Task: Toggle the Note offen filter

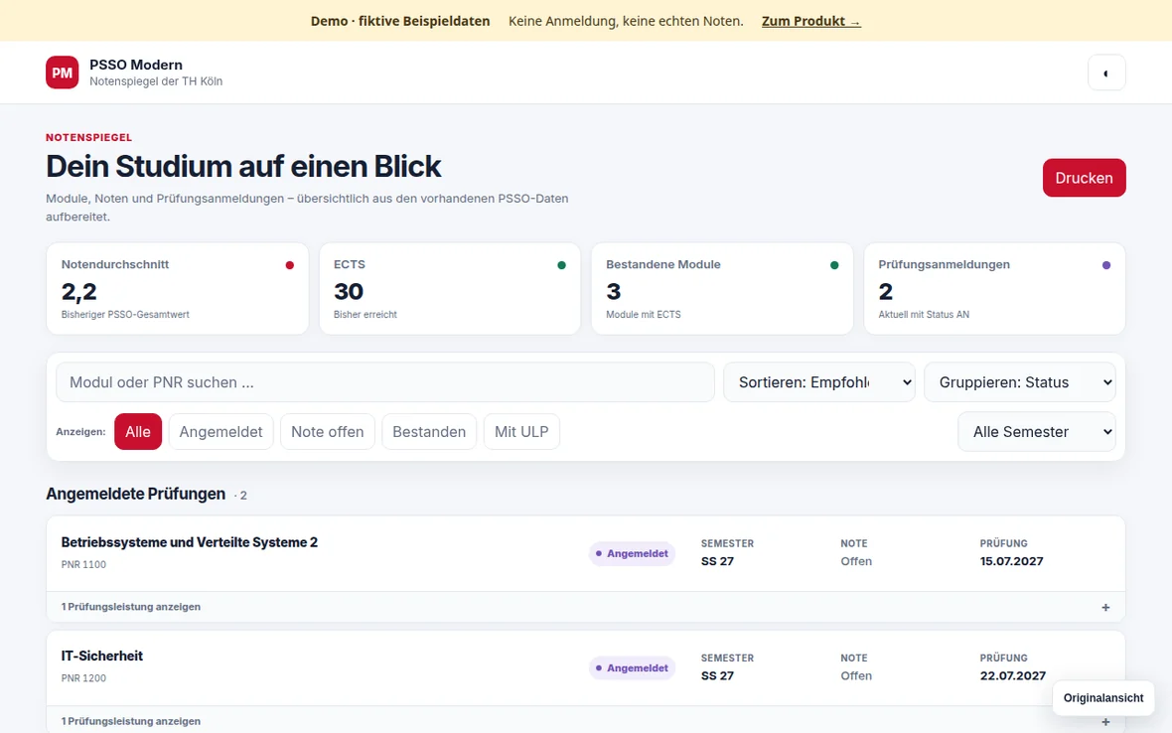Action: (x=328, y=432)
